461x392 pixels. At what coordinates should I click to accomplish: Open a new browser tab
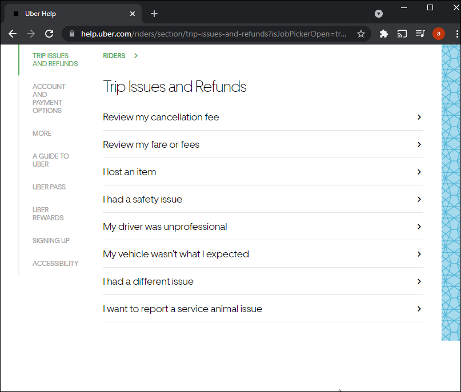pos(154,14)
